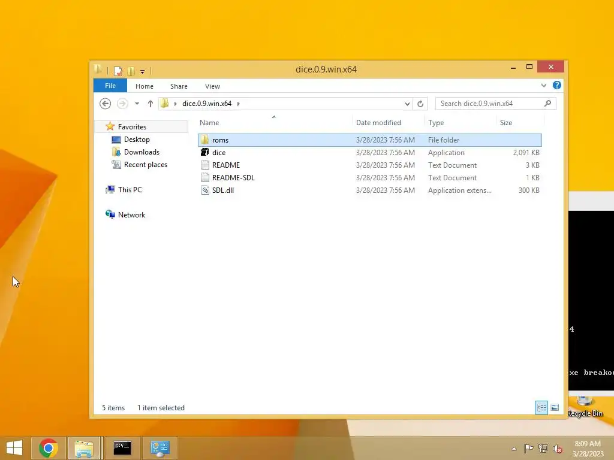614x460 pixels.
Task: Open the Customize Quick Access Toolbar dropdown
Action: 143,72
